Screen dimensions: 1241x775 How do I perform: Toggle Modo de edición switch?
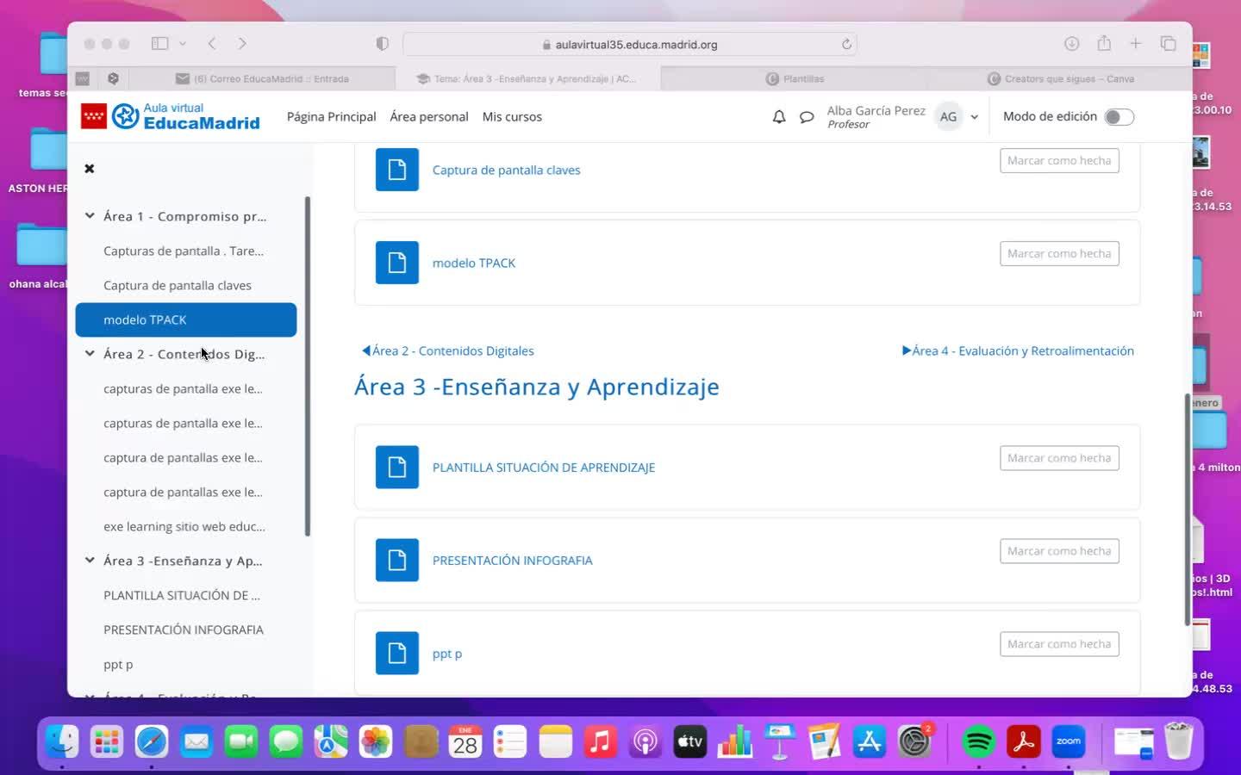tap(1119, 117)
